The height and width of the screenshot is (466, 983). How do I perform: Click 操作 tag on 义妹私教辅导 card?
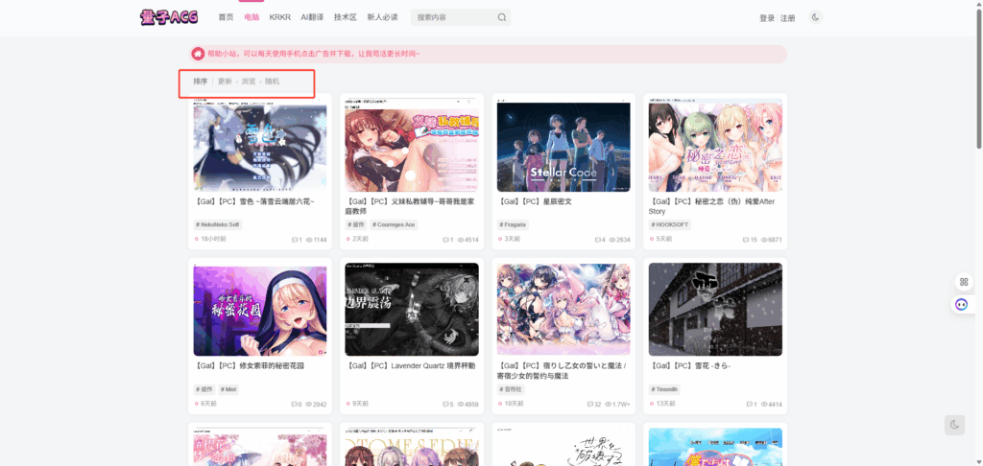pyautogui.click(x=355, y=225)
